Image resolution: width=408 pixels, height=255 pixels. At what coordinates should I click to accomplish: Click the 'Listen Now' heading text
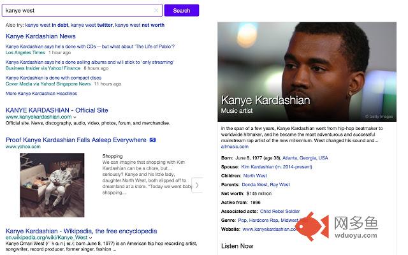[237, 246]
